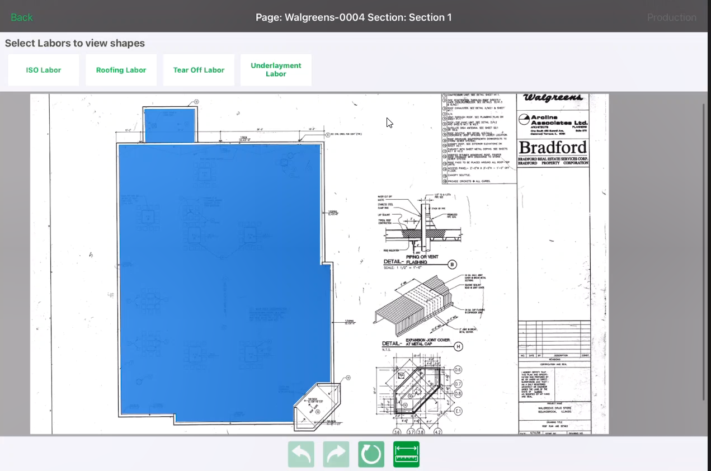Select the Roofing Labor tab
Image resolution: width=711 pixels, height=471 pixels.
(121, 70)
